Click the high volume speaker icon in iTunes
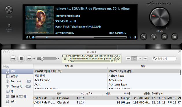 (x=59, y=59)
